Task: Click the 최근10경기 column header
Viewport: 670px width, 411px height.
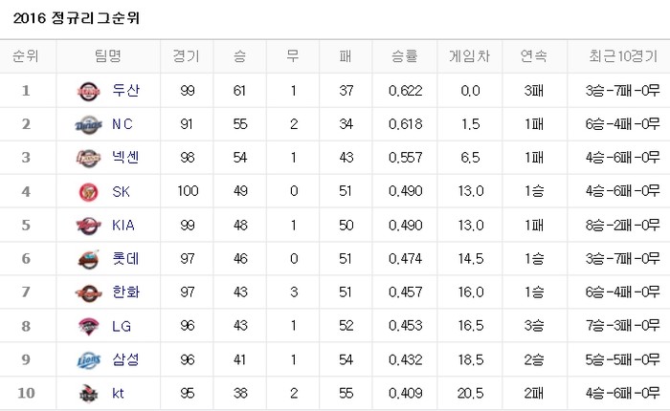Action: [617, 56]
